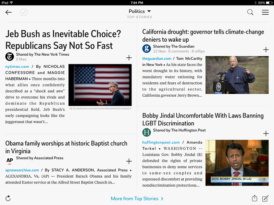Screen dimensions: 274x205
Task: Tap the Wi-Fi icon in status bar
Action: (x=11, y=3)
